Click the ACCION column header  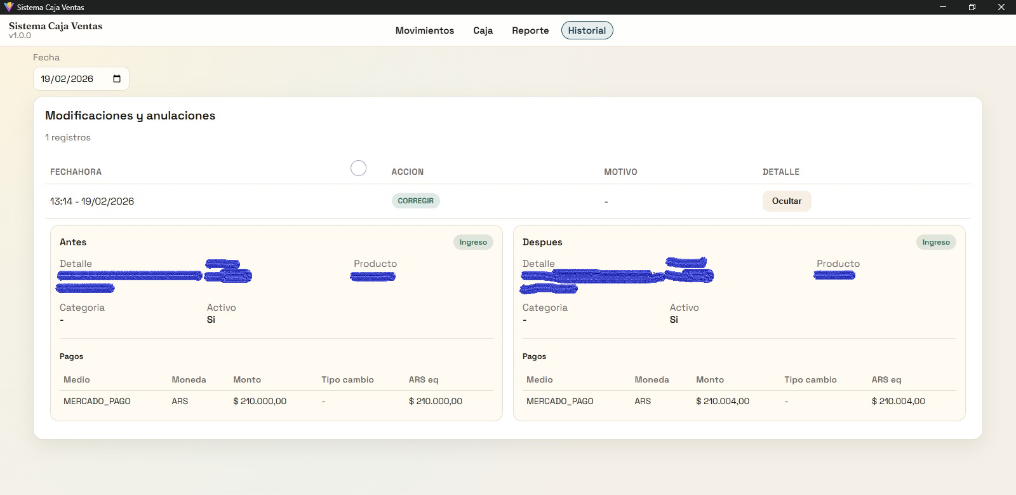point(407,172)
